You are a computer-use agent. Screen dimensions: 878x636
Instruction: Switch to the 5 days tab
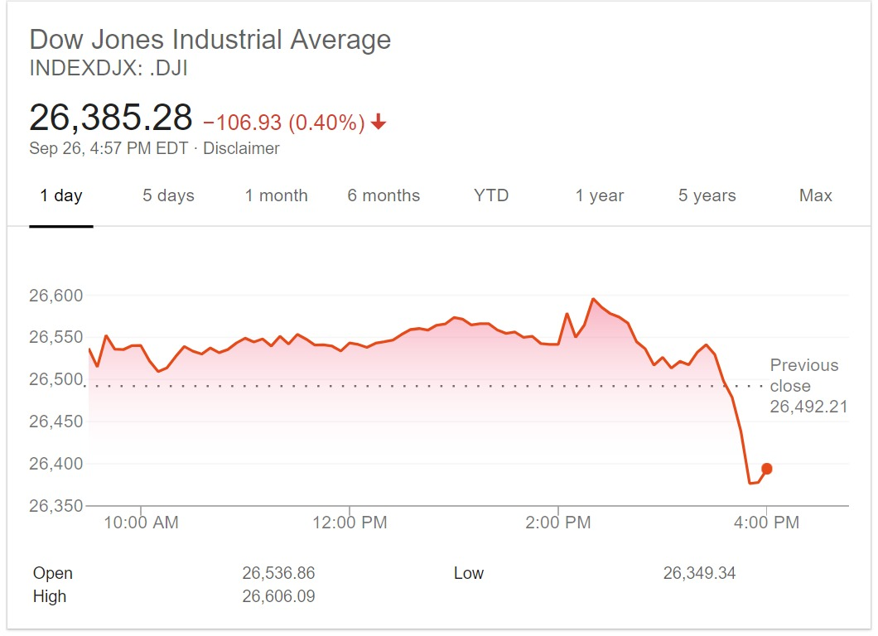[168, 196]
